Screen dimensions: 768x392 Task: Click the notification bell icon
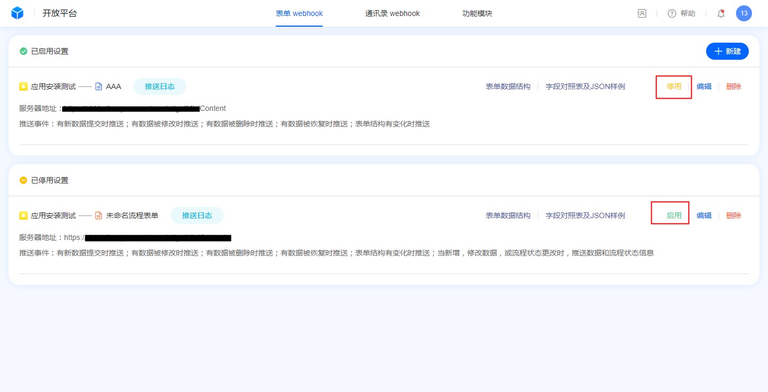[721, 13]
